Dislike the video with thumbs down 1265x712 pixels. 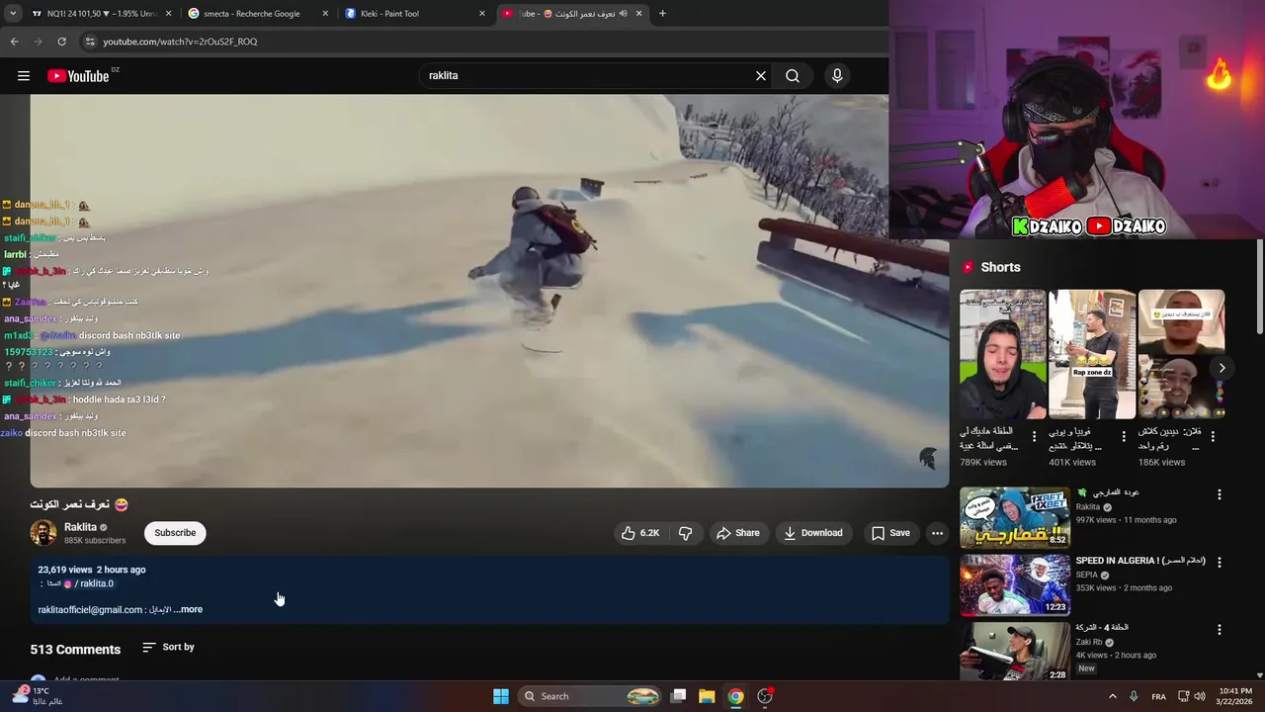(x=686, y=533)
